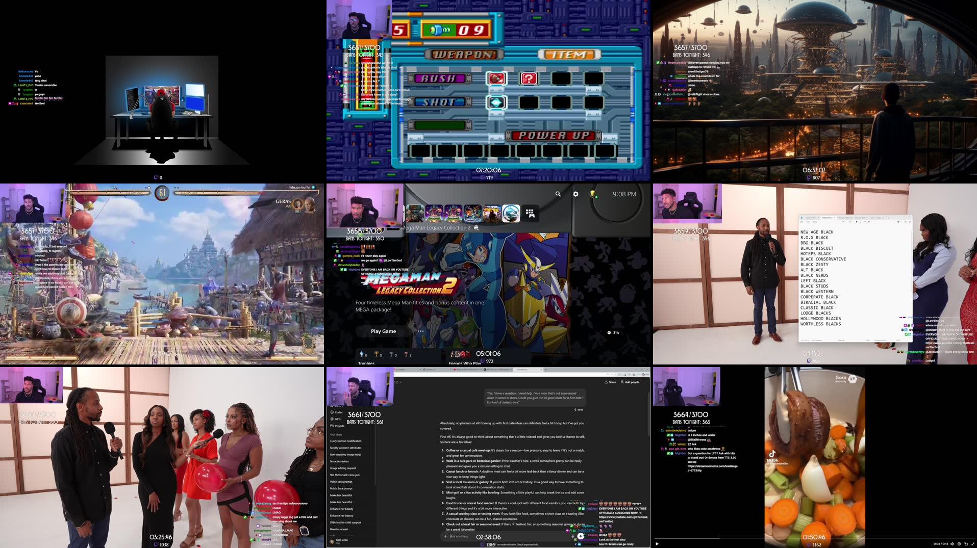Toggle fullscreen on the video player
Image resolution: width=977 pixels, height=548 pixels.
coord(972,543)
